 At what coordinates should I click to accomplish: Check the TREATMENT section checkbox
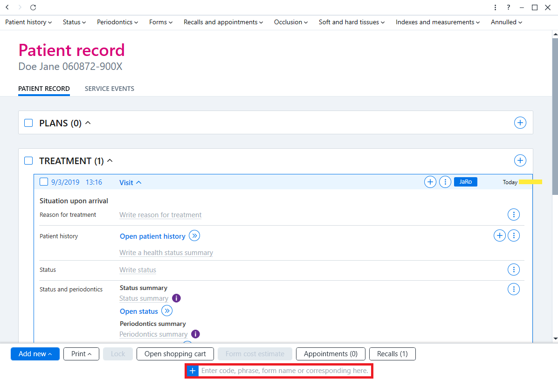coord(28,160)
